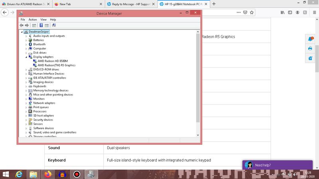The image size is (319, 179).
Task: Collapse the Display adapters node
Action: click(x=26, y=57)
